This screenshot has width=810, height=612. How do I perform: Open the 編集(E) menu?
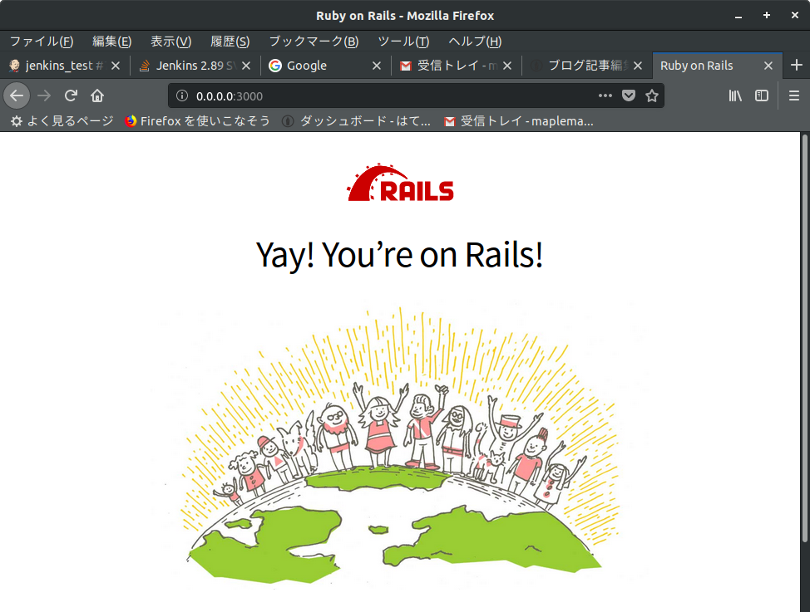(111, 42)
